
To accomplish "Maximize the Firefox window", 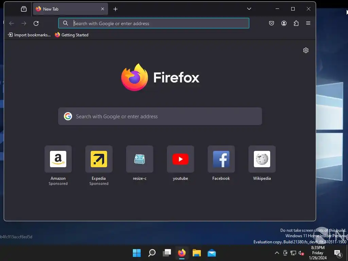I will 293,9.
